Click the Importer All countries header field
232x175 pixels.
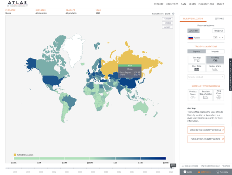click(x=41, y=12)
